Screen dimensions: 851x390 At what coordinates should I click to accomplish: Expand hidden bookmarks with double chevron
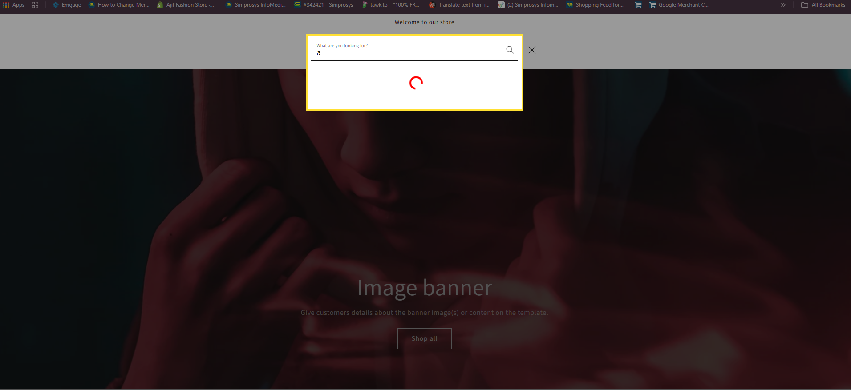[x=783, y=5]
